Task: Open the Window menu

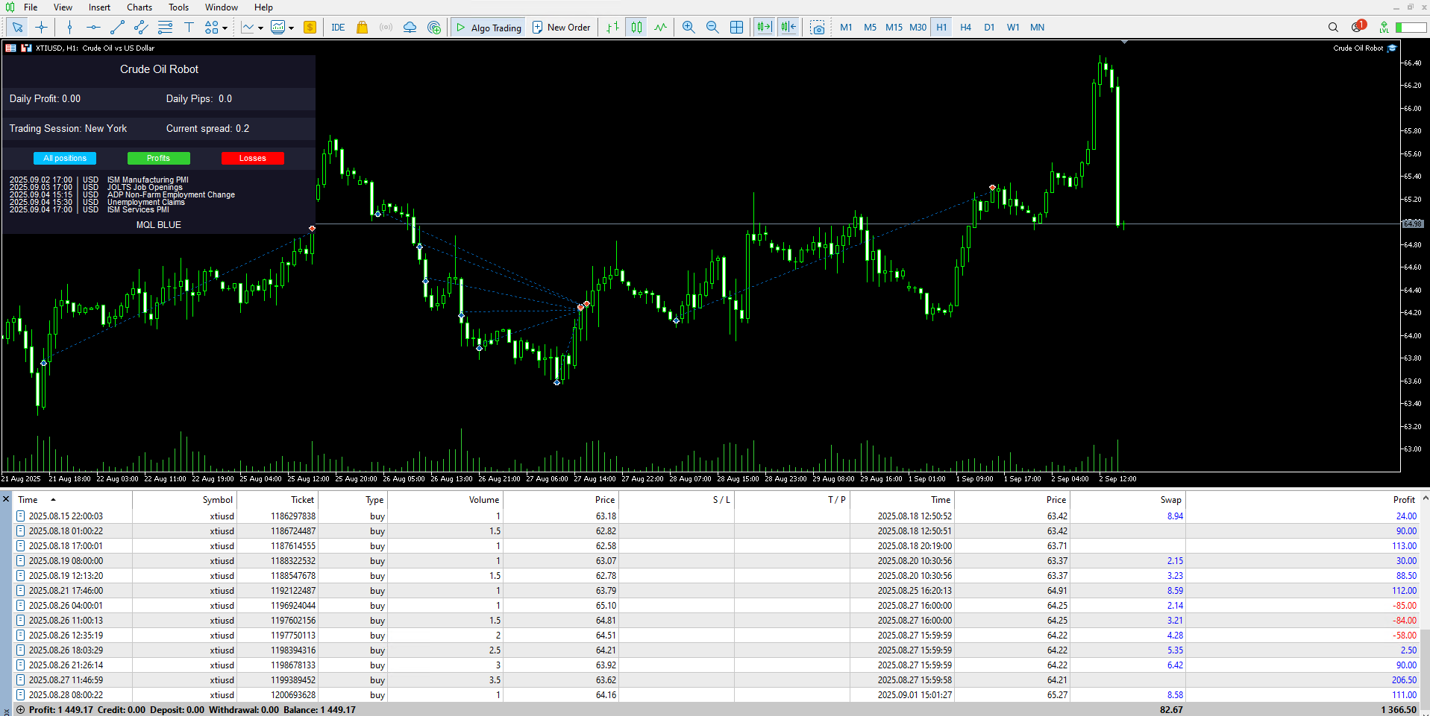Action: [222, 7]
